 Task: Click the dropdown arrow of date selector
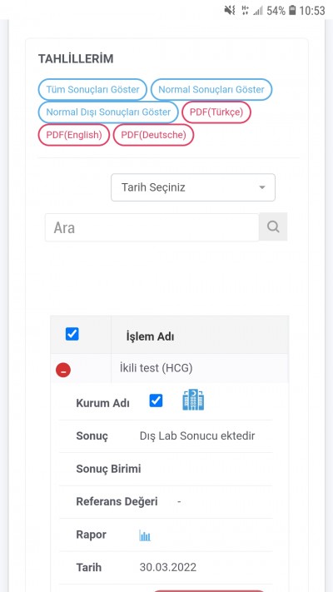262,187
